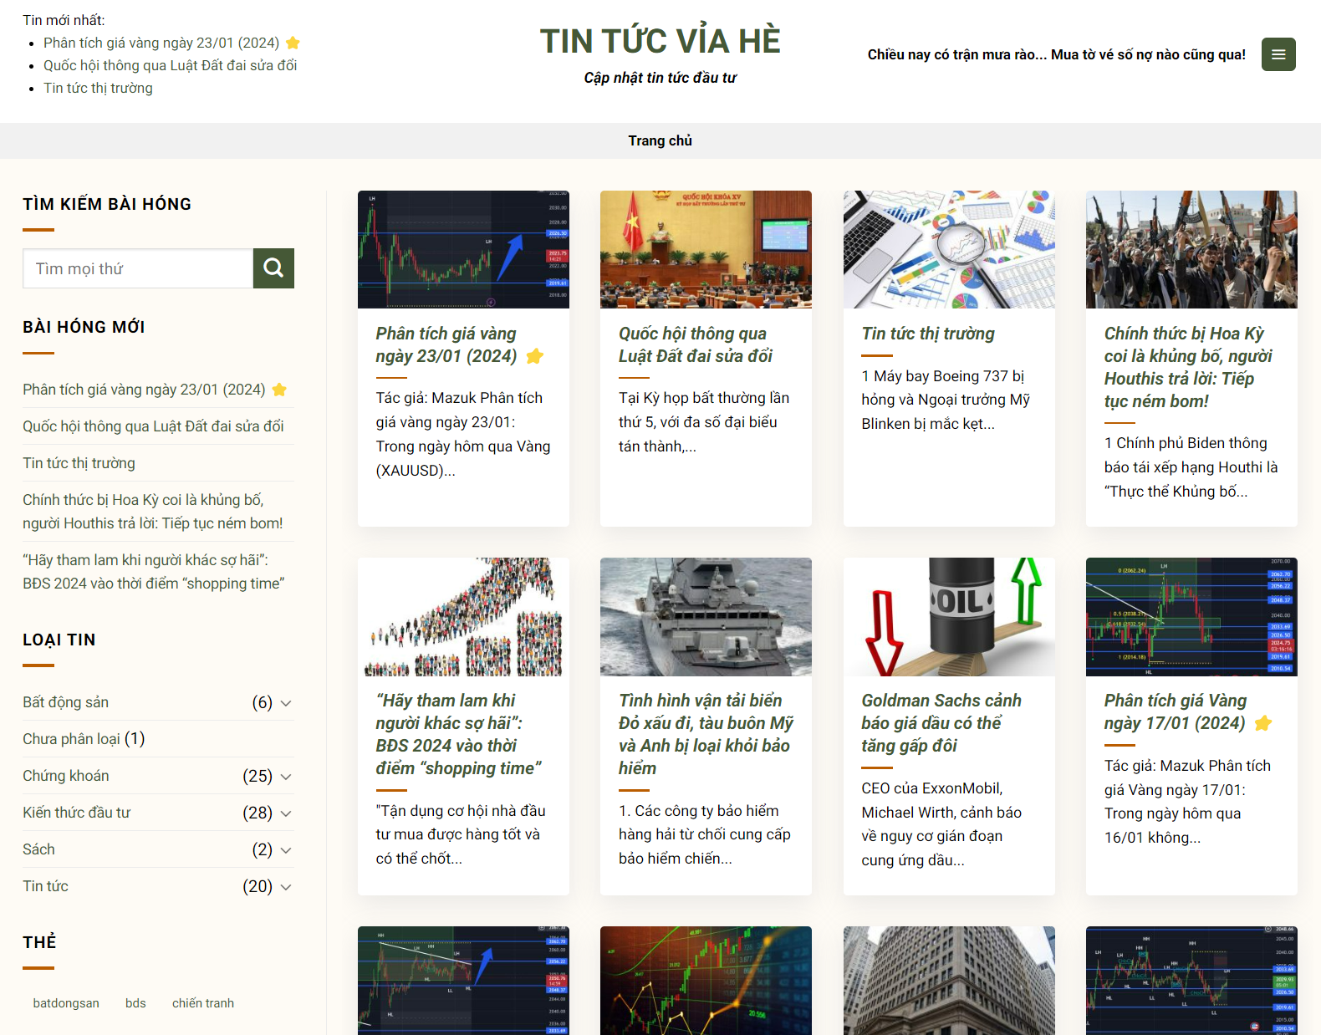The height and width of the screenshot is (1035, 1321).
Task: Open the hamburger menu button
Action: point(1278,54)
